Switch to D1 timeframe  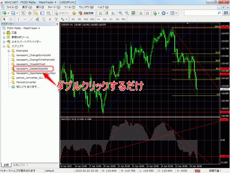(x=111, y=19)
